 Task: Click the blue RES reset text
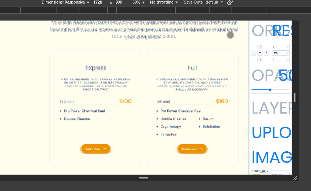(282, 31)
